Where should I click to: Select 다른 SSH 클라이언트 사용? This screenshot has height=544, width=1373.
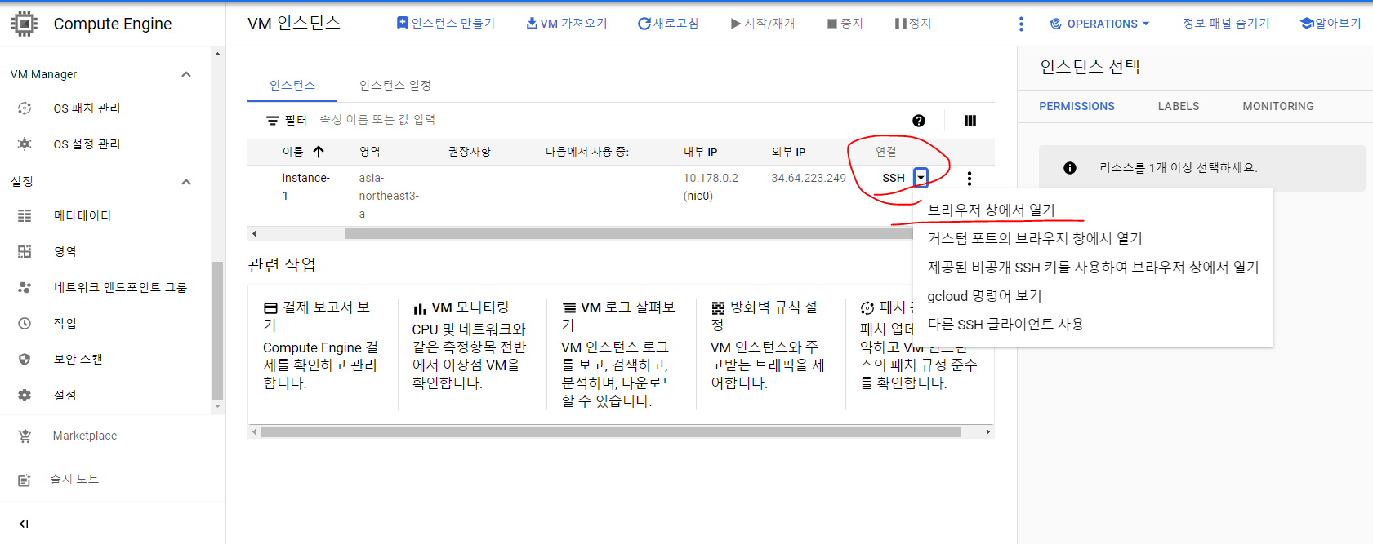(1093, 325)
